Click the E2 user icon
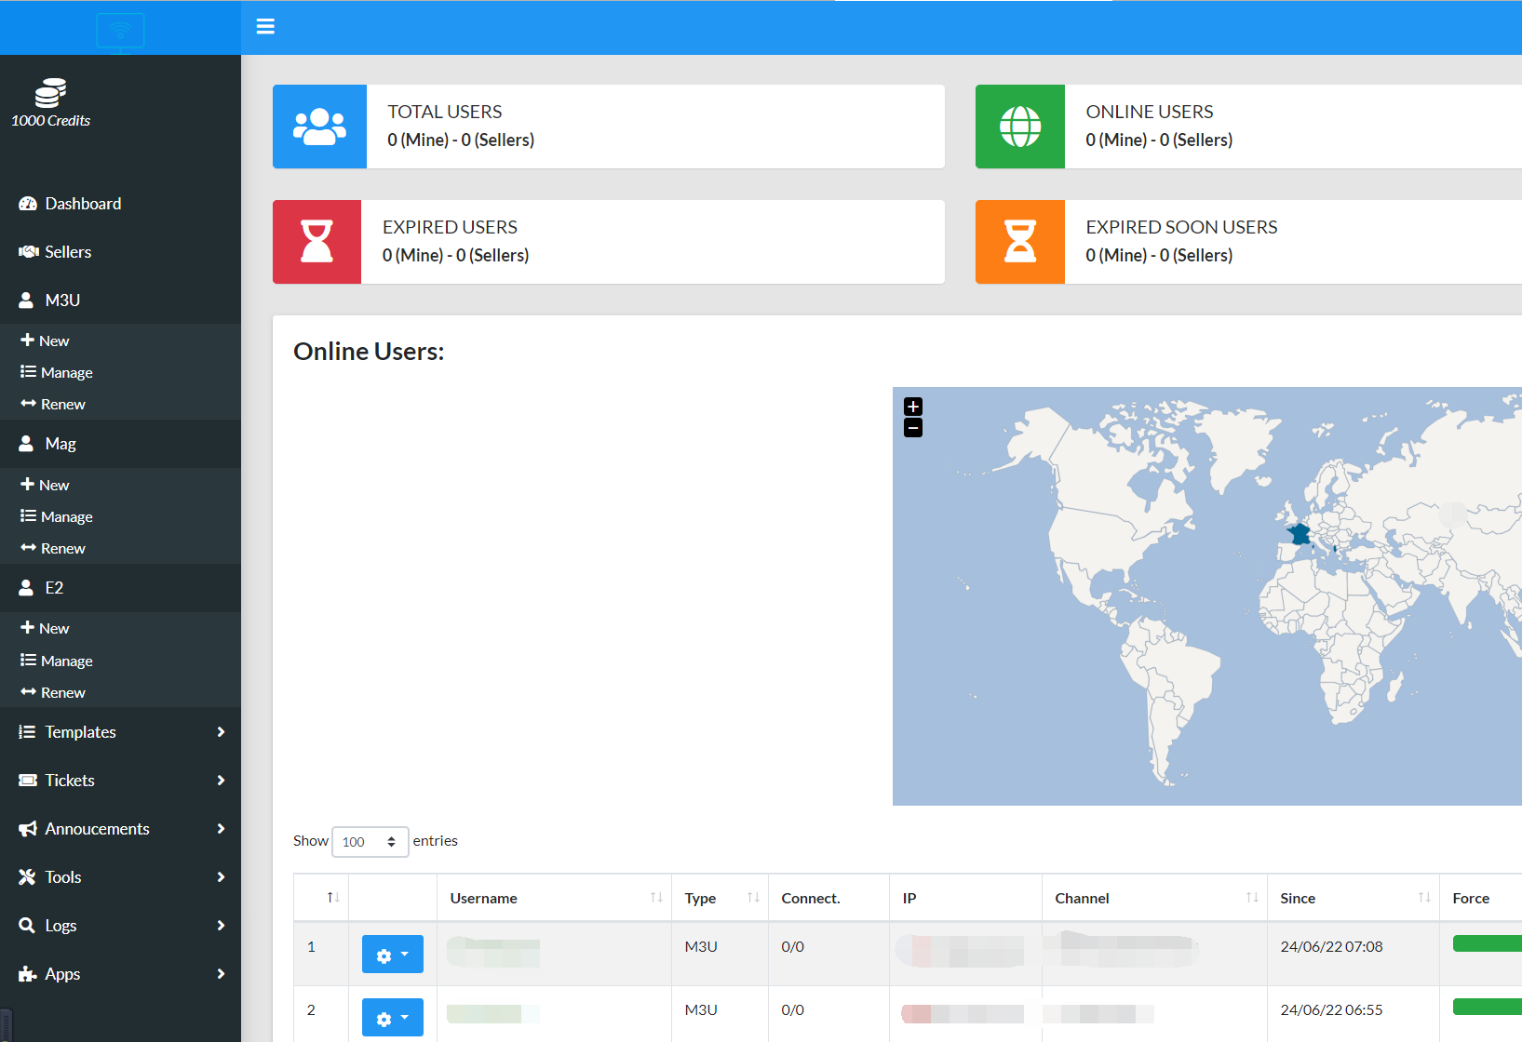This screenshot has width=1522, height=1042. point(26,588)
